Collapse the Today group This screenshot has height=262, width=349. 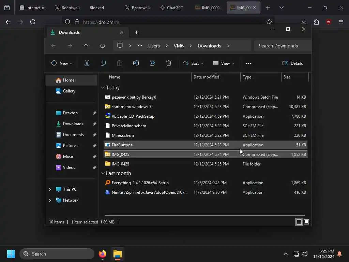(103, 88)
